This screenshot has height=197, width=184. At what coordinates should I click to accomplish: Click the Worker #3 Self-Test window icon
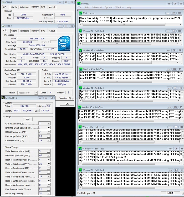coord(81,69)
